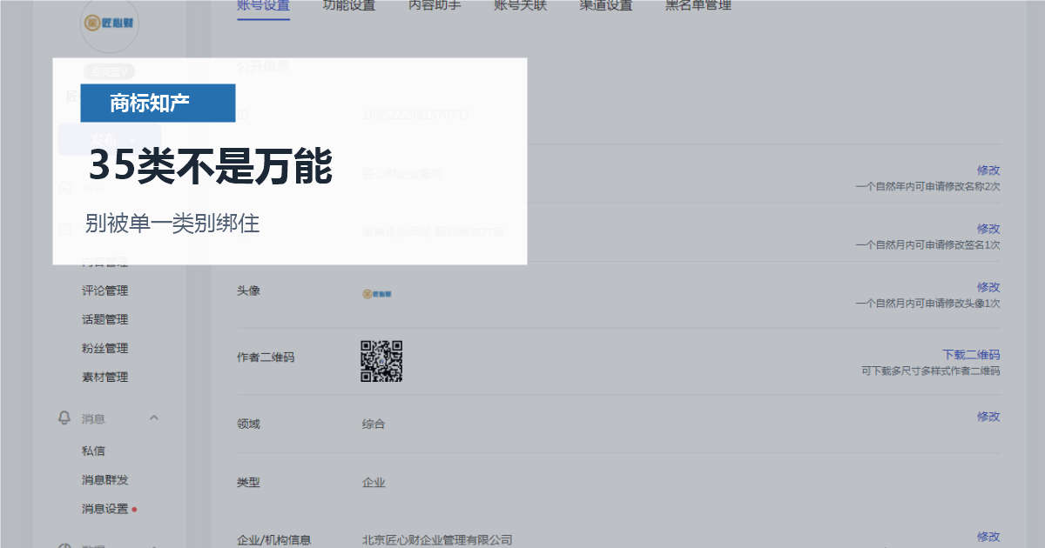The image size is (1045, 548).
Task: Open 消息群发 under 消息
Action: (105, 479)
